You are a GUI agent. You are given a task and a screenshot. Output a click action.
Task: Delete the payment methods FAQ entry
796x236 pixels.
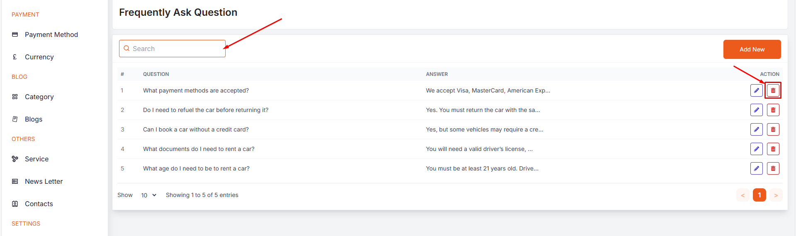click(773, 90)
